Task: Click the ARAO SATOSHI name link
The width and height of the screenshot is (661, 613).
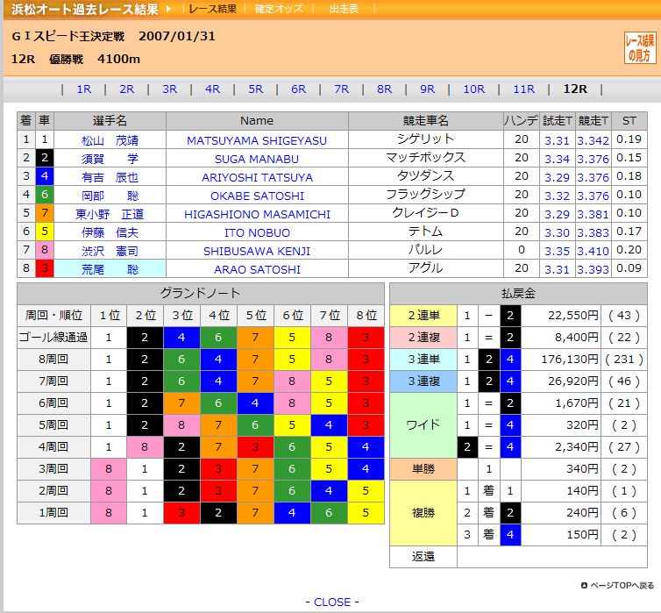Action: click(x=257, y=270)
